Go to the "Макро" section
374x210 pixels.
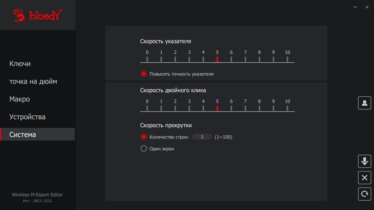tap(20, 99)
